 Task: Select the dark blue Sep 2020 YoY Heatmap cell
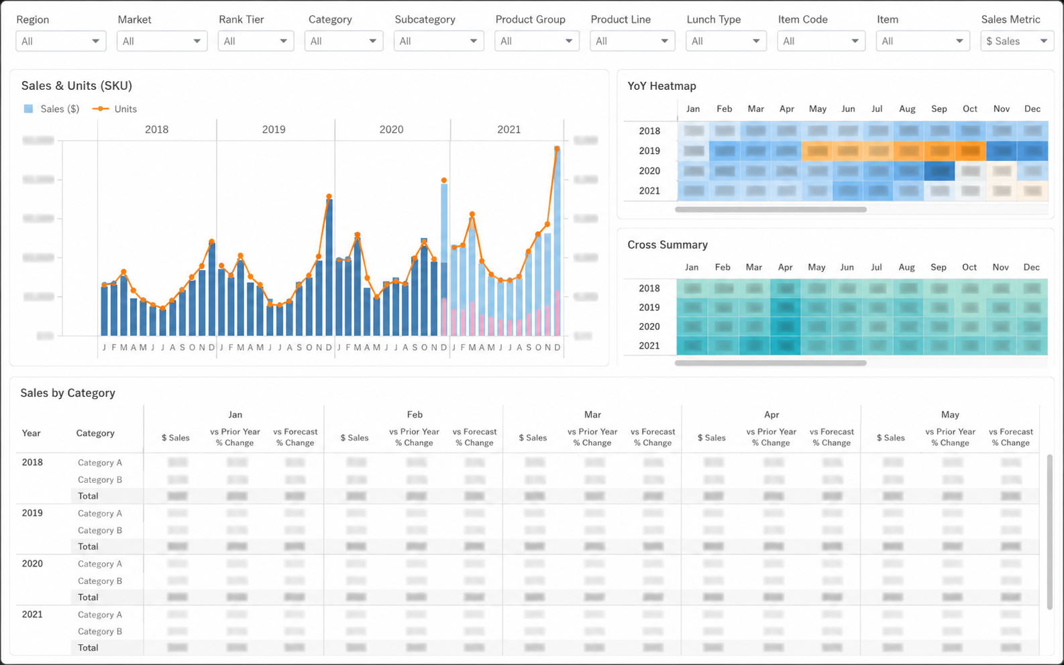[x=939, y=171]
